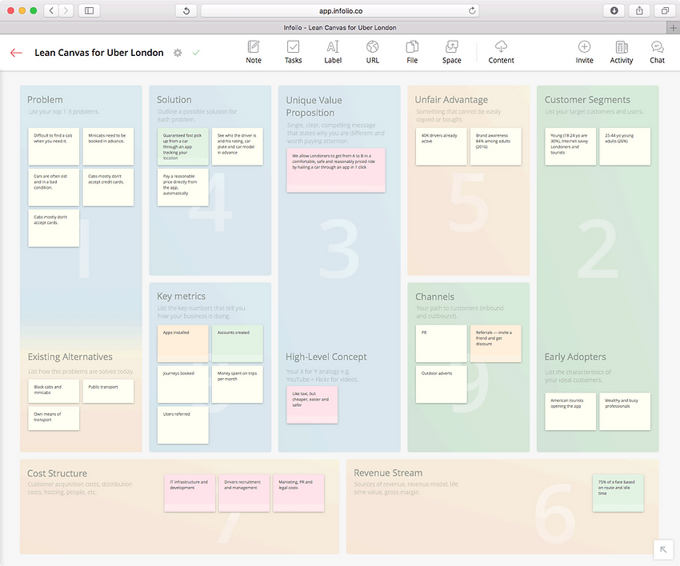Toggle the green checkmark status
This screenshot has width=680, height=566.
click(x=196, y=53)
